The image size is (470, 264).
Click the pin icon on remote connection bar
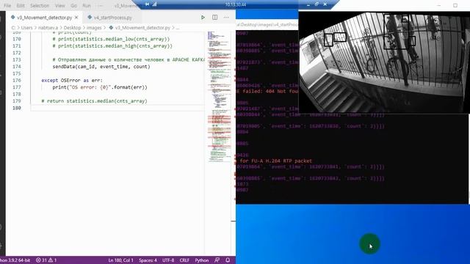[147, 4]
